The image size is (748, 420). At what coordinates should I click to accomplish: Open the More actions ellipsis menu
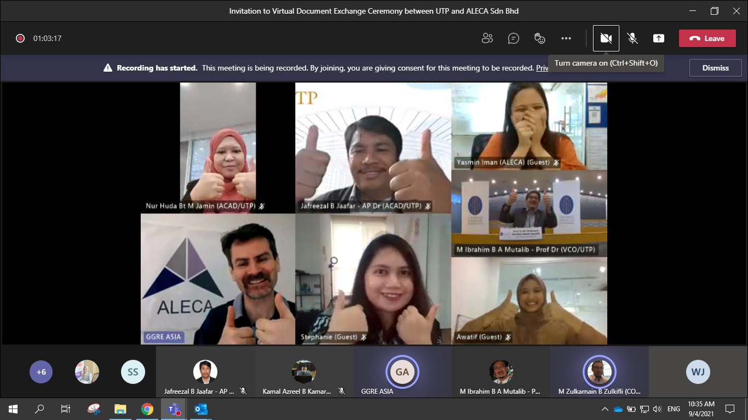566,38
